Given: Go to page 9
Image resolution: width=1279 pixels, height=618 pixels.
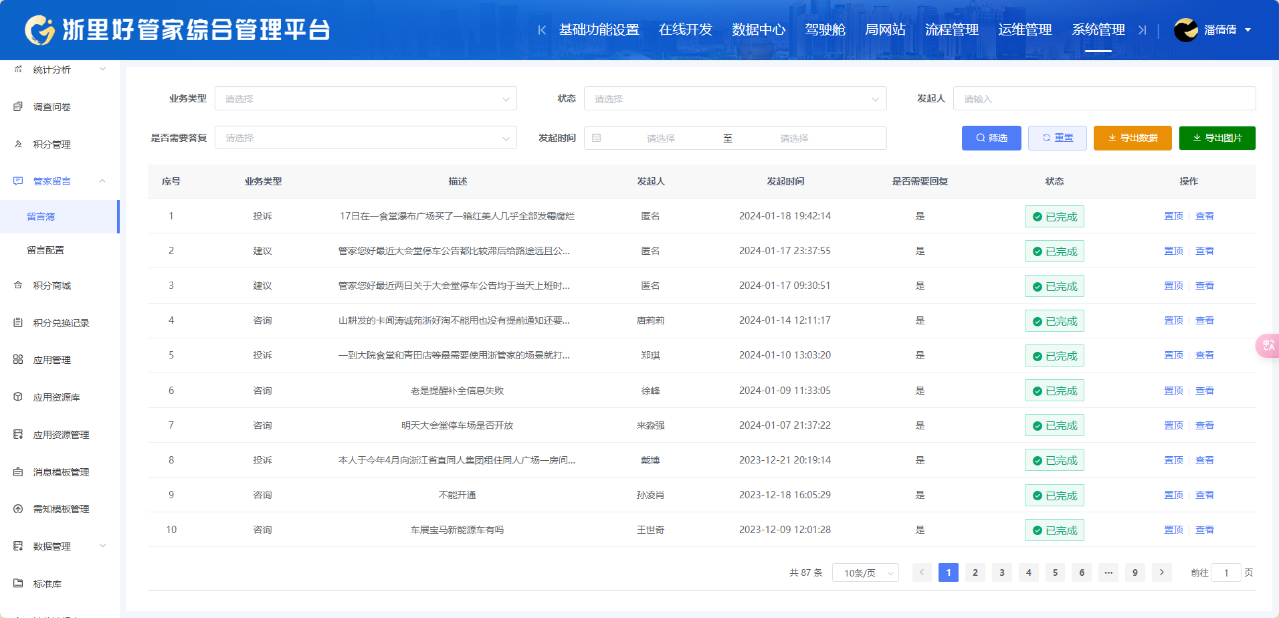Looking at the screenshot, I should tap(1135, 573).
